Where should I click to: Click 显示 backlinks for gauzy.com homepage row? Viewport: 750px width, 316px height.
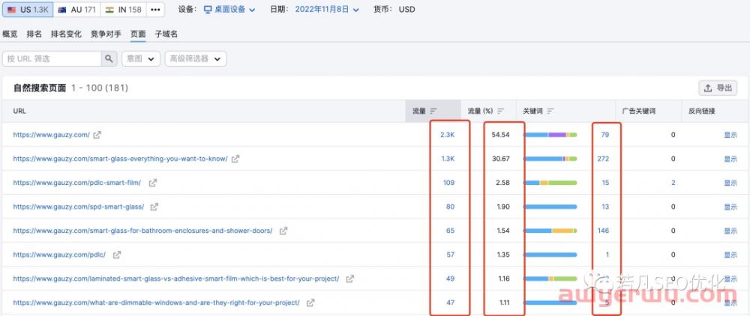tap(730, 135)
